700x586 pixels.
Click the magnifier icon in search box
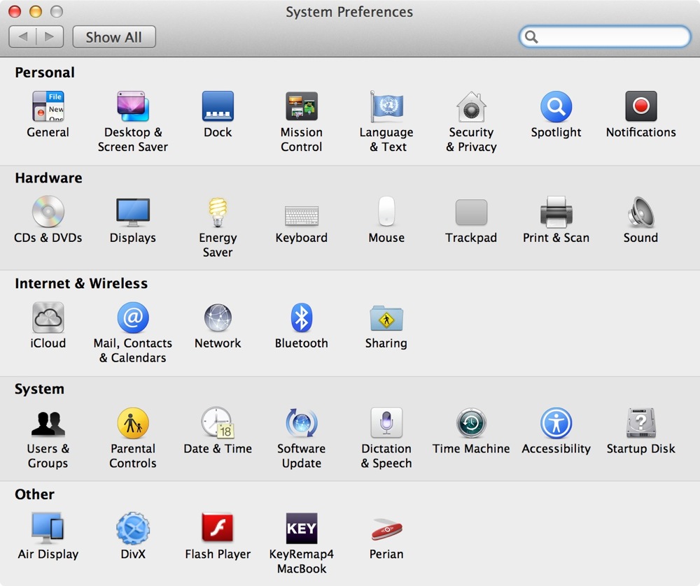click(531, 36)
